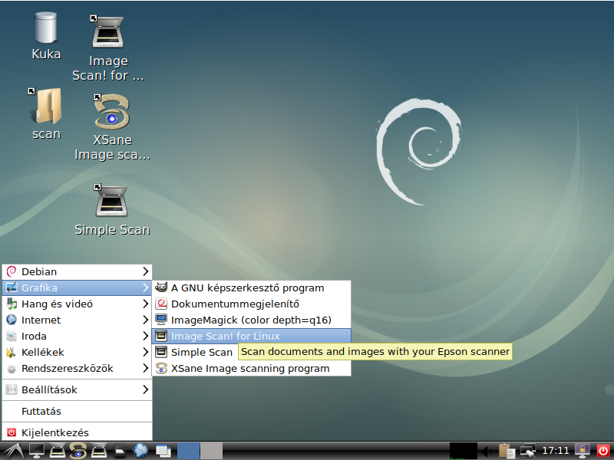614x460 pixels.
Task: Open the scan folder shortcut on desktop
Action: point(46,113)
